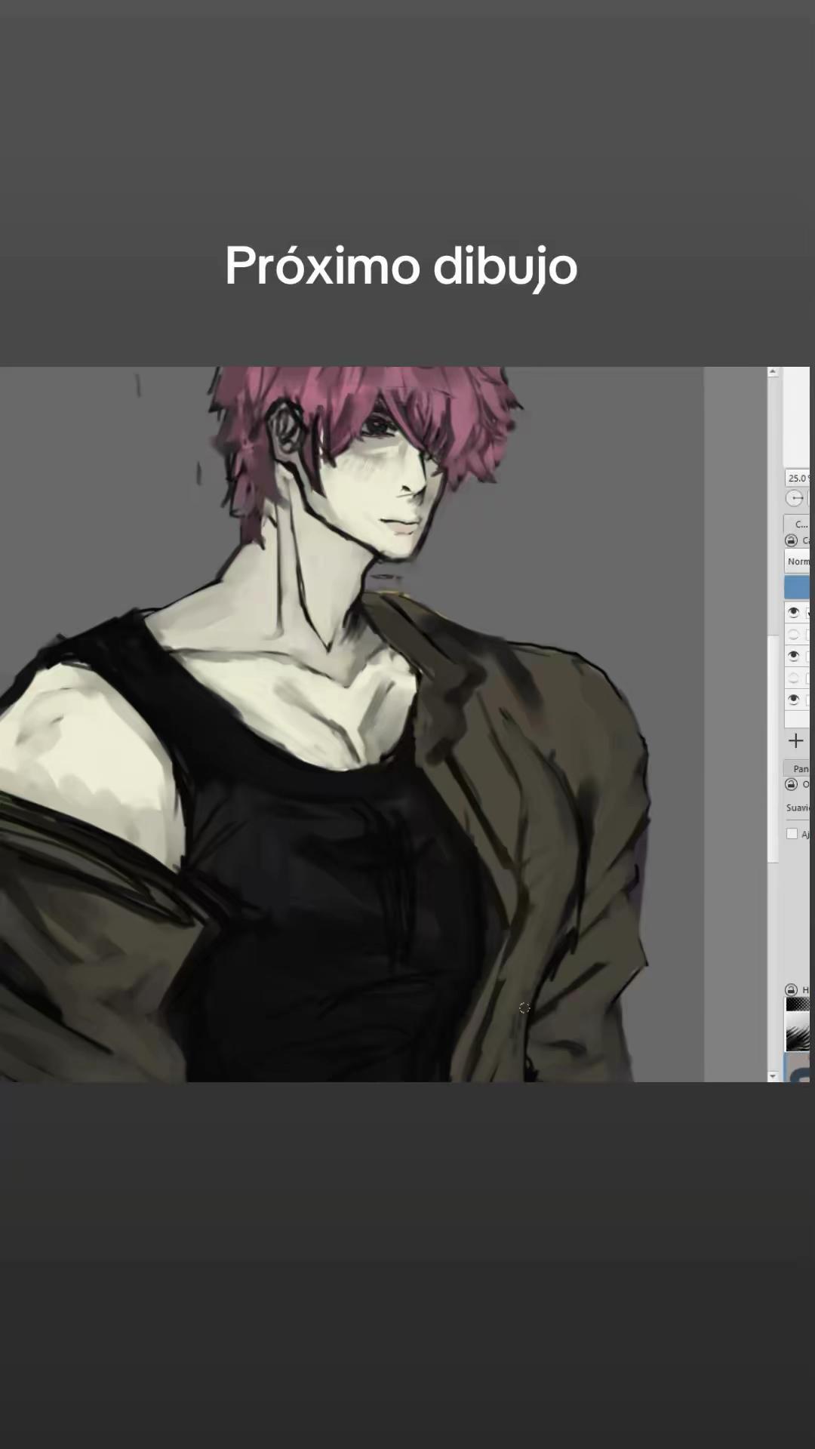Open the 'Pan' docker tab

click(797, 768)
